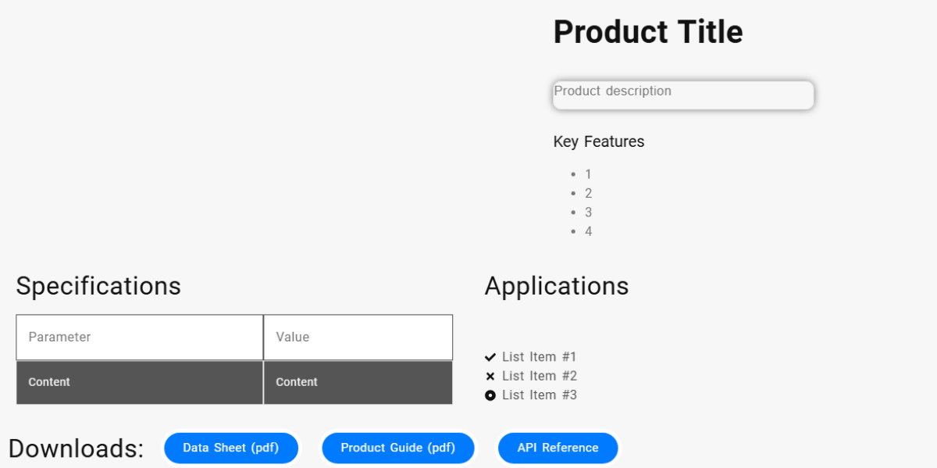Select the Value table header cell

358,338
